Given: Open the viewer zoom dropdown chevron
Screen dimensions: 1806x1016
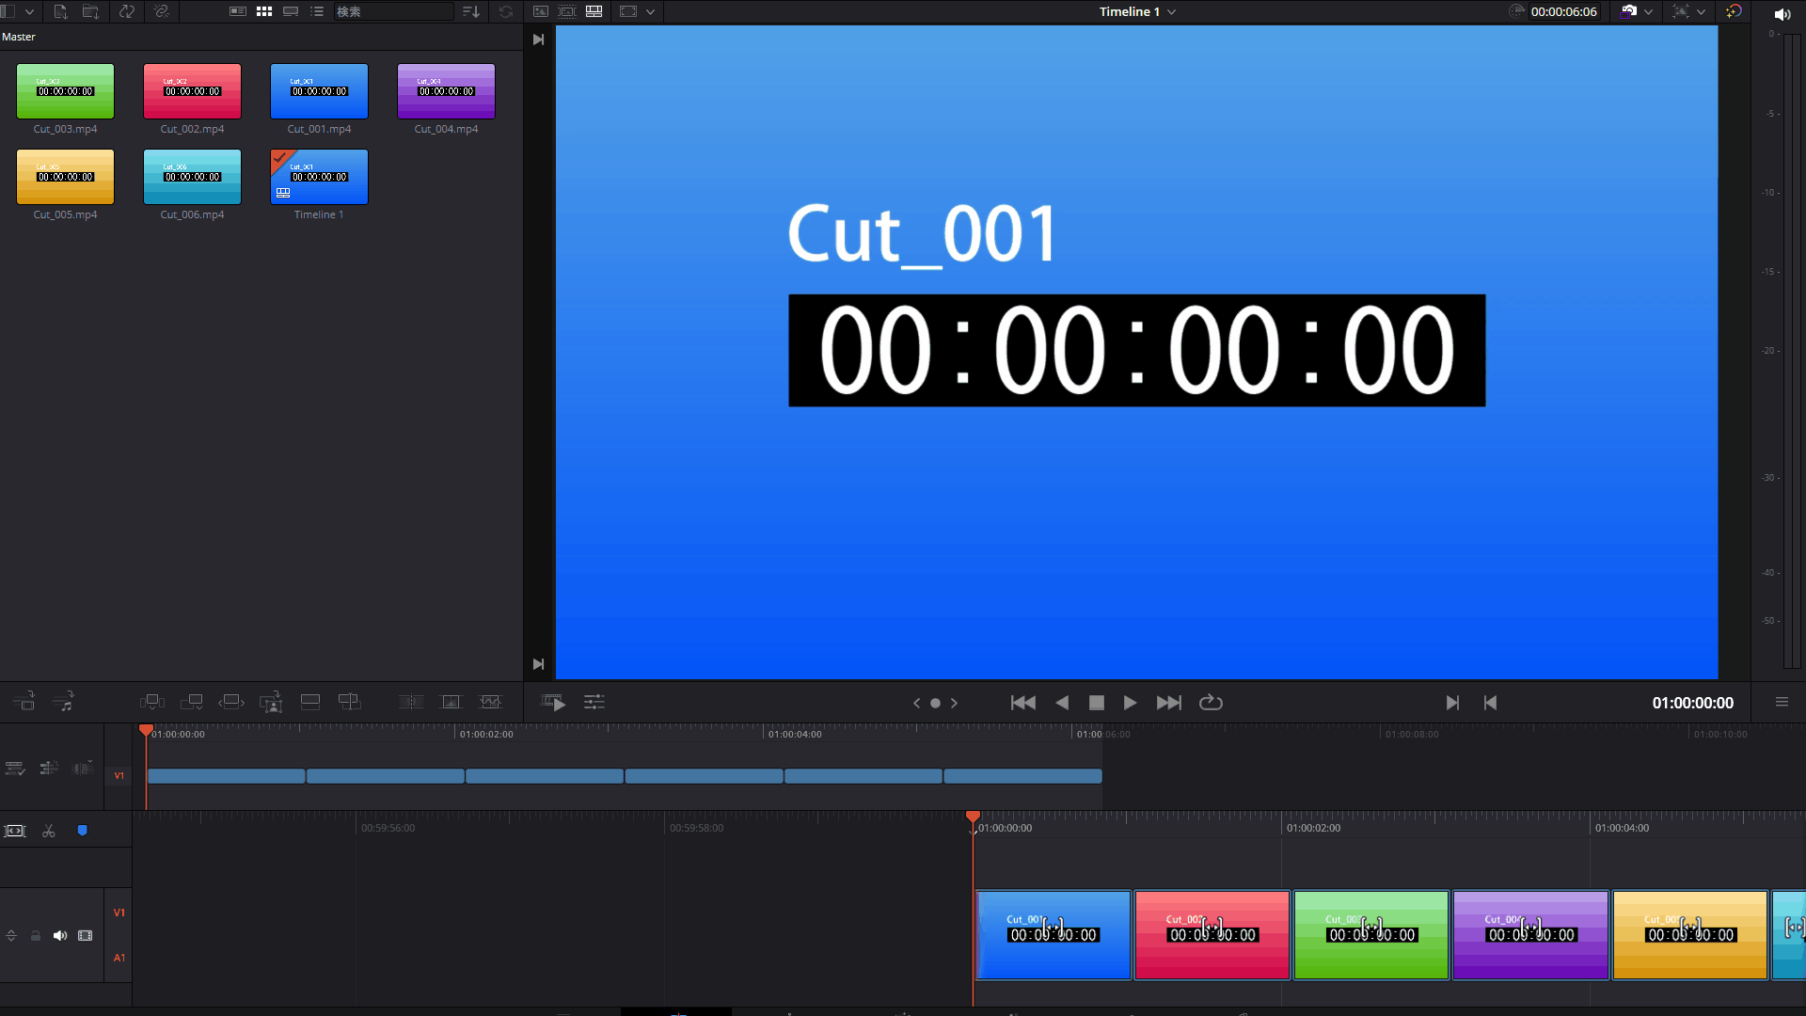Looking at the screenshot, I should pos(651,11).
